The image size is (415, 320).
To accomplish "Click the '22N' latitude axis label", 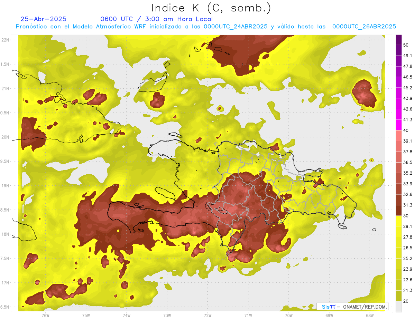I will pyautogui.click(x=6, y=40).
